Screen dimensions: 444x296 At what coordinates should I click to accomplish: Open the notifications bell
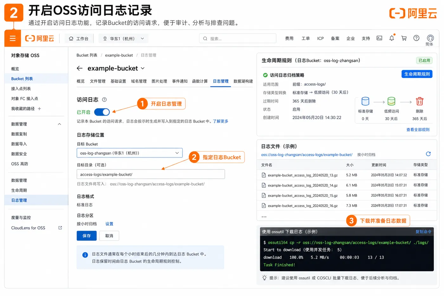click(x=392, y=38)
